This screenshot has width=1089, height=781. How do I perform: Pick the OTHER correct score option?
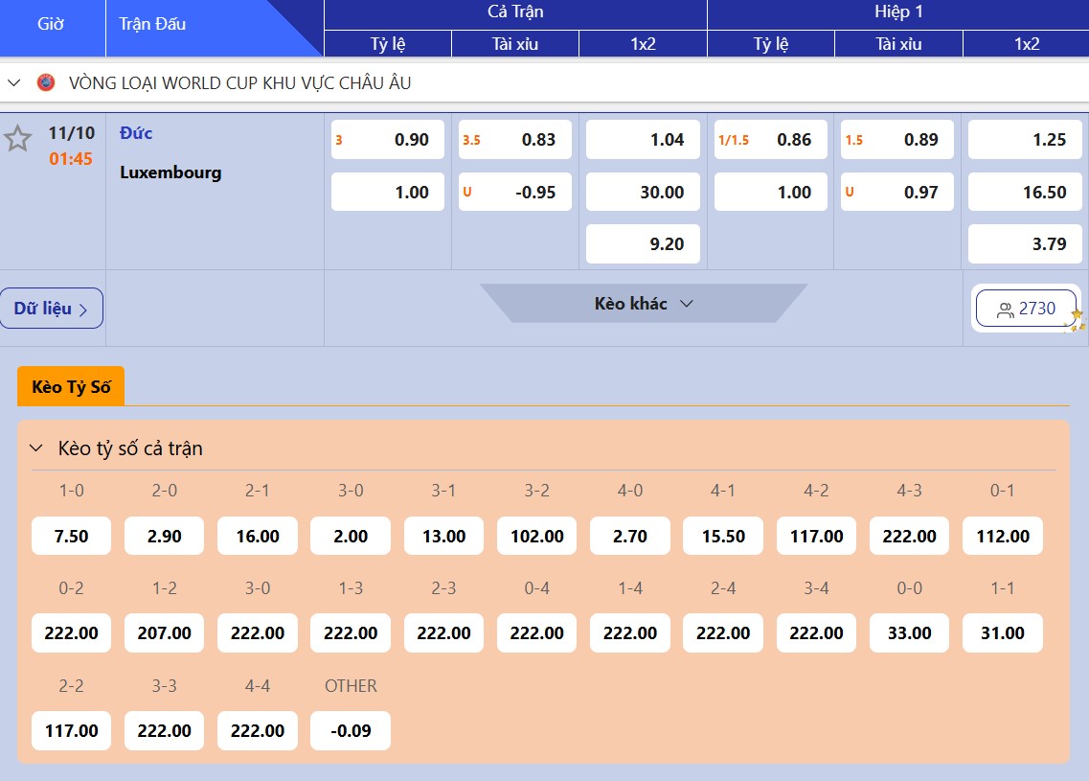[350, 730]
